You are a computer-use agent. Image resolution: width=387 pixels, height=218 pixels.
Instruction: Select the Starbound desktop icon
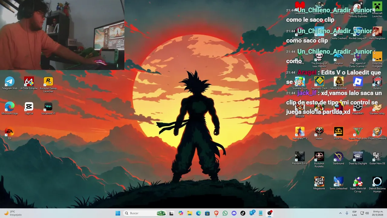pyautogui.click(x=338, y=159)
